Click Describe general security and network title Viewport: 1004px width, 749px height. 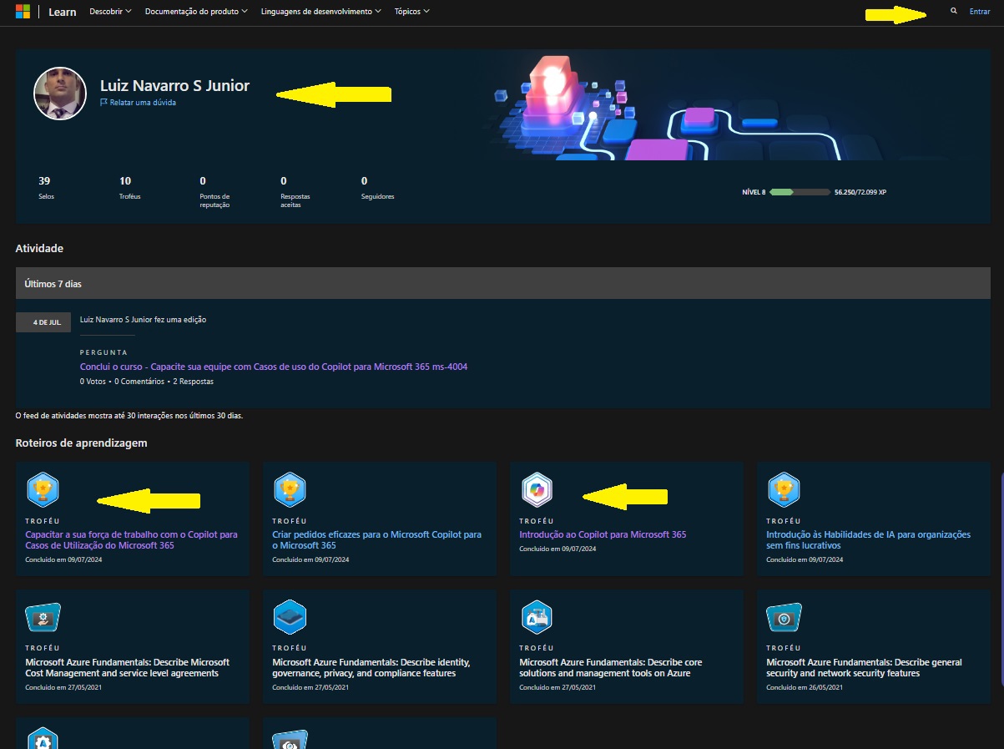coord(865,667)
